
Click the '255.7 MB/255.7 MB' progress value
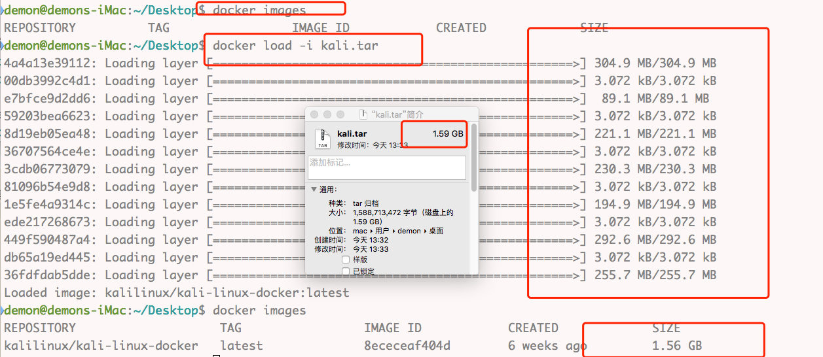pos(655,275)
